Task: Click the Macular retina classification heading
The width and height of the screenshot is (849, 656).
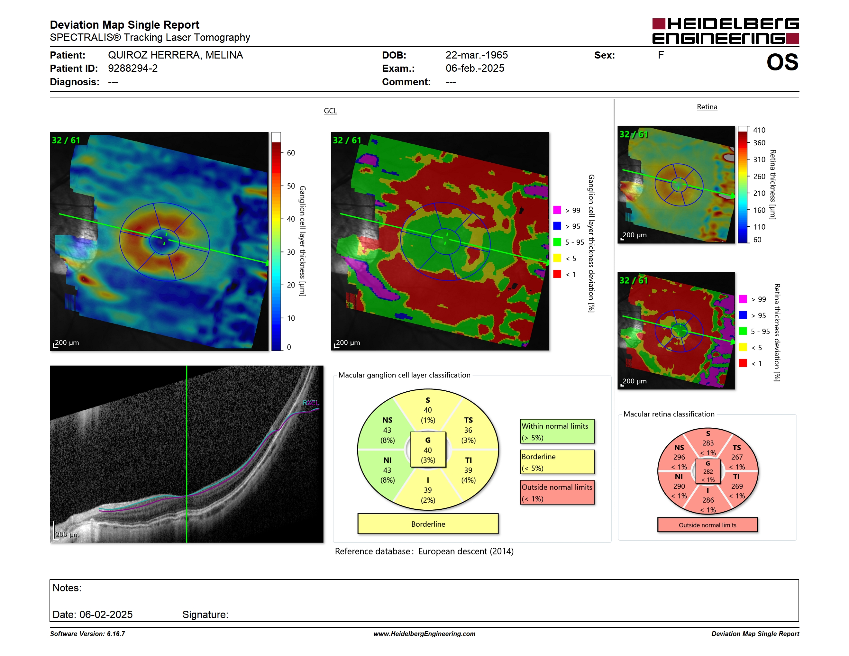Action: point(669,414)
